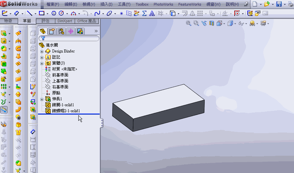Open the ConfigurationManager tab
This screenshot has height=173, width=294.
point(61,31)
